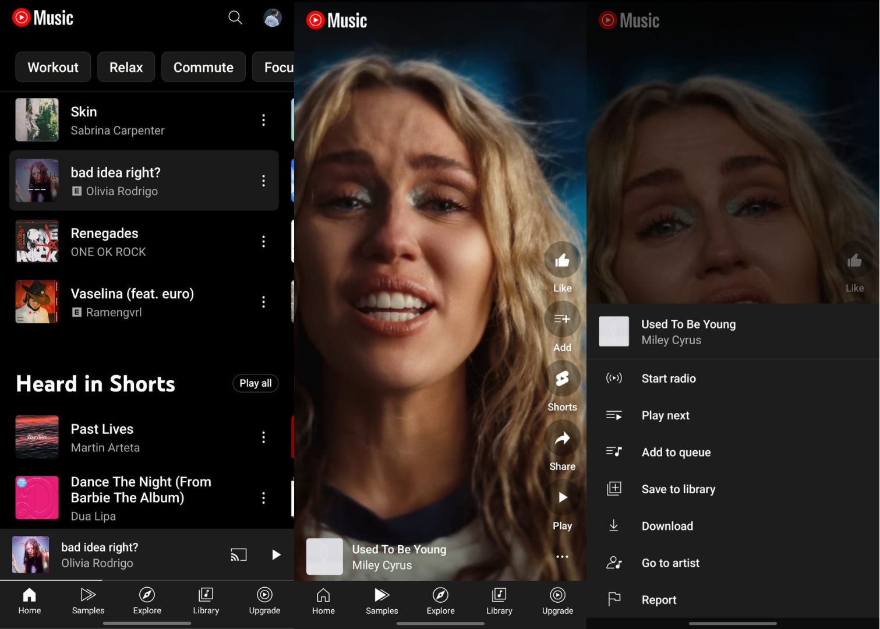Tap the Cast icon in mini player
Viewport: 880px width, 629px height.
[239, 554]
